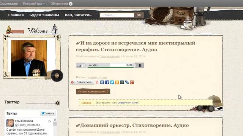The height and width of the screenshot is (136, 243).
Task: Click the Правка edit link
Action: coord(86,103)
